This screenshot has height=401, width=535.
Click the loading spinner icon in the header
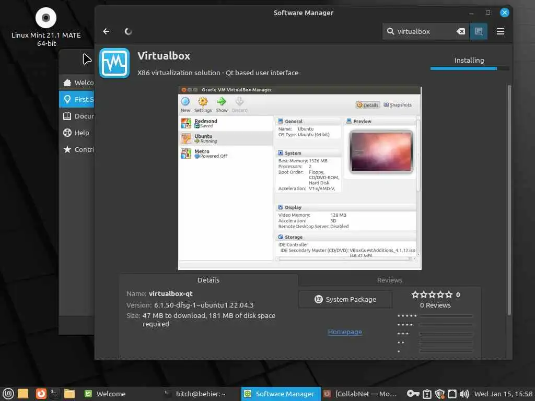coord(129,31)
